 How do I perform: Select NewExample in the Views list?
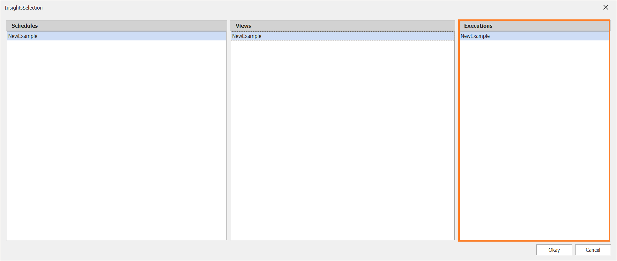coord(343,36)
